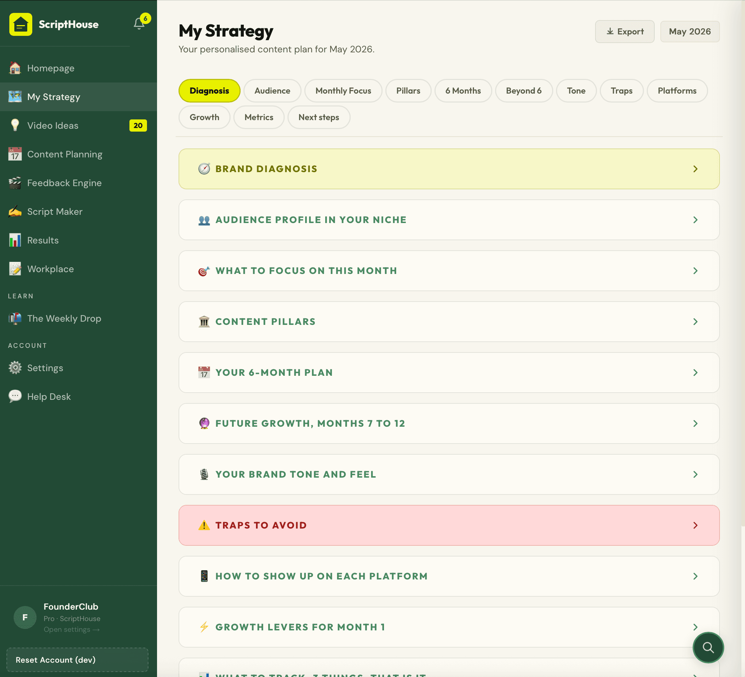Open Video Ideas 20 badge
The height and width of the screenshot is (677, 745).
[x=138, y=125]
